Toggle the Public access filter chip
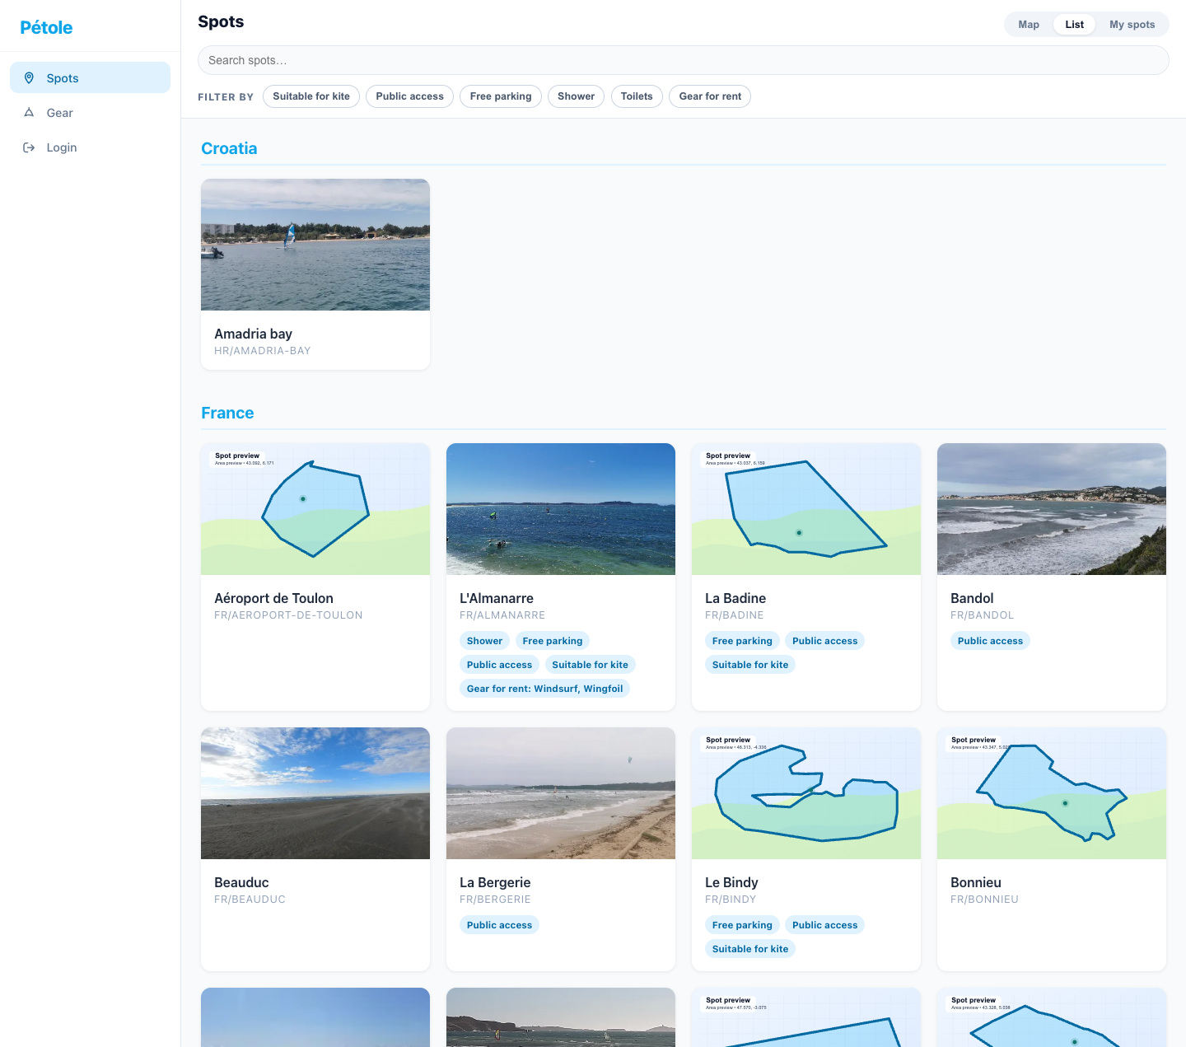Image resolution: width=1186 pixels, height=1047 pixels. tap(409, 96)
